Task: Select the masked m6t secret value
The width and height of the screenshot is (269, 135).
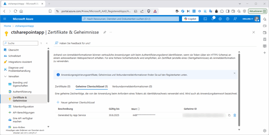Action: point(144,115)
